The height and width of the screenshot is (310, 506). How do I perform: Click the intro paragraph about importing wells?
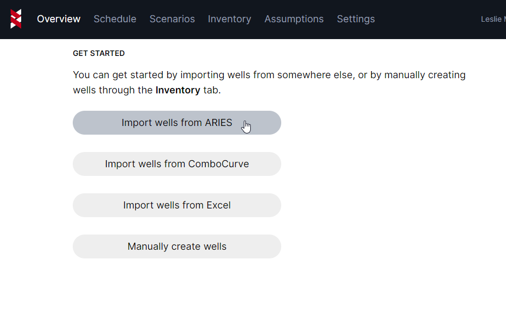[x=269, y=75]
